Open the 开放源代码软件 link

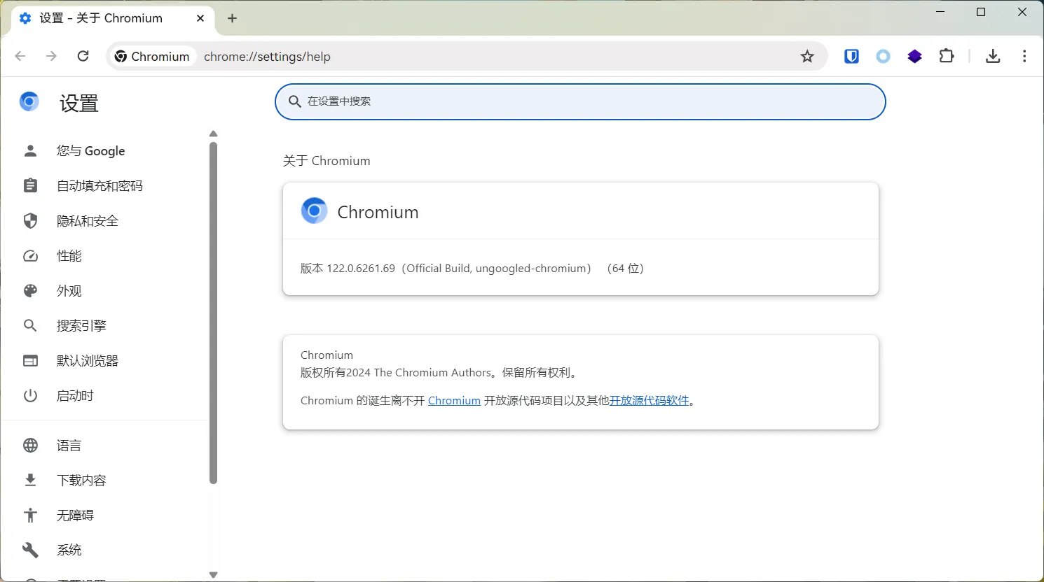coord(649,401)
